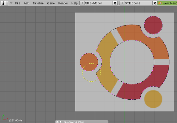Viewport: 177px width, 123px height.
Task: Open the Add menu
Action: [x=27, y=3]
